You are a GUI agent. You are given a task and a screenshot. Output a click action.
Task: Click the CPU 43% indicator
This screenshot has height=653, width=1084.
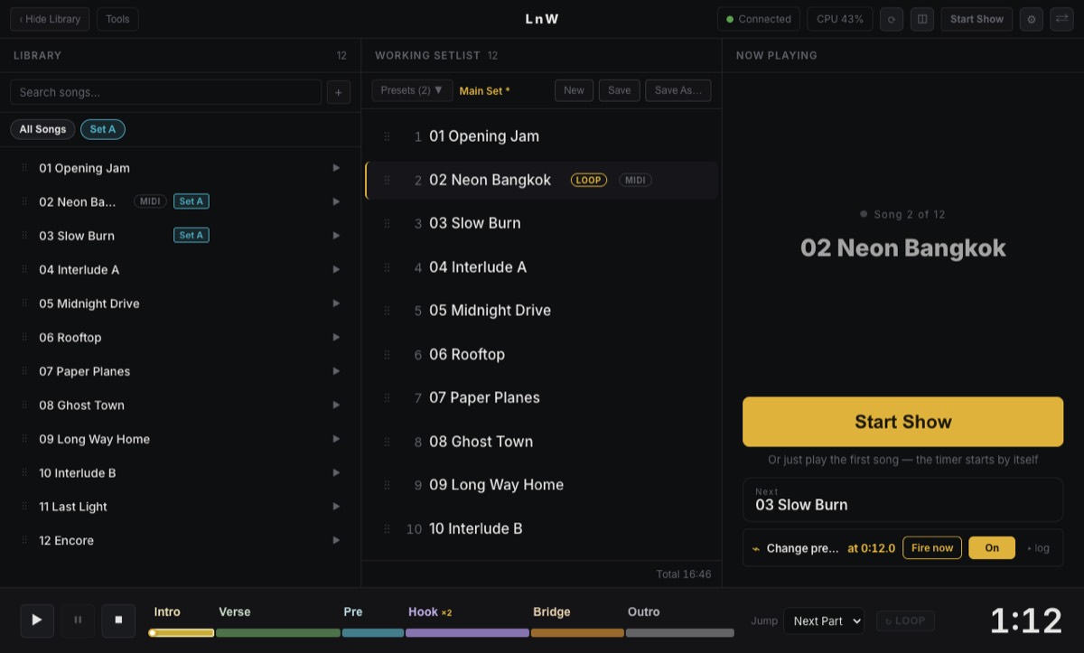(840, 19)
